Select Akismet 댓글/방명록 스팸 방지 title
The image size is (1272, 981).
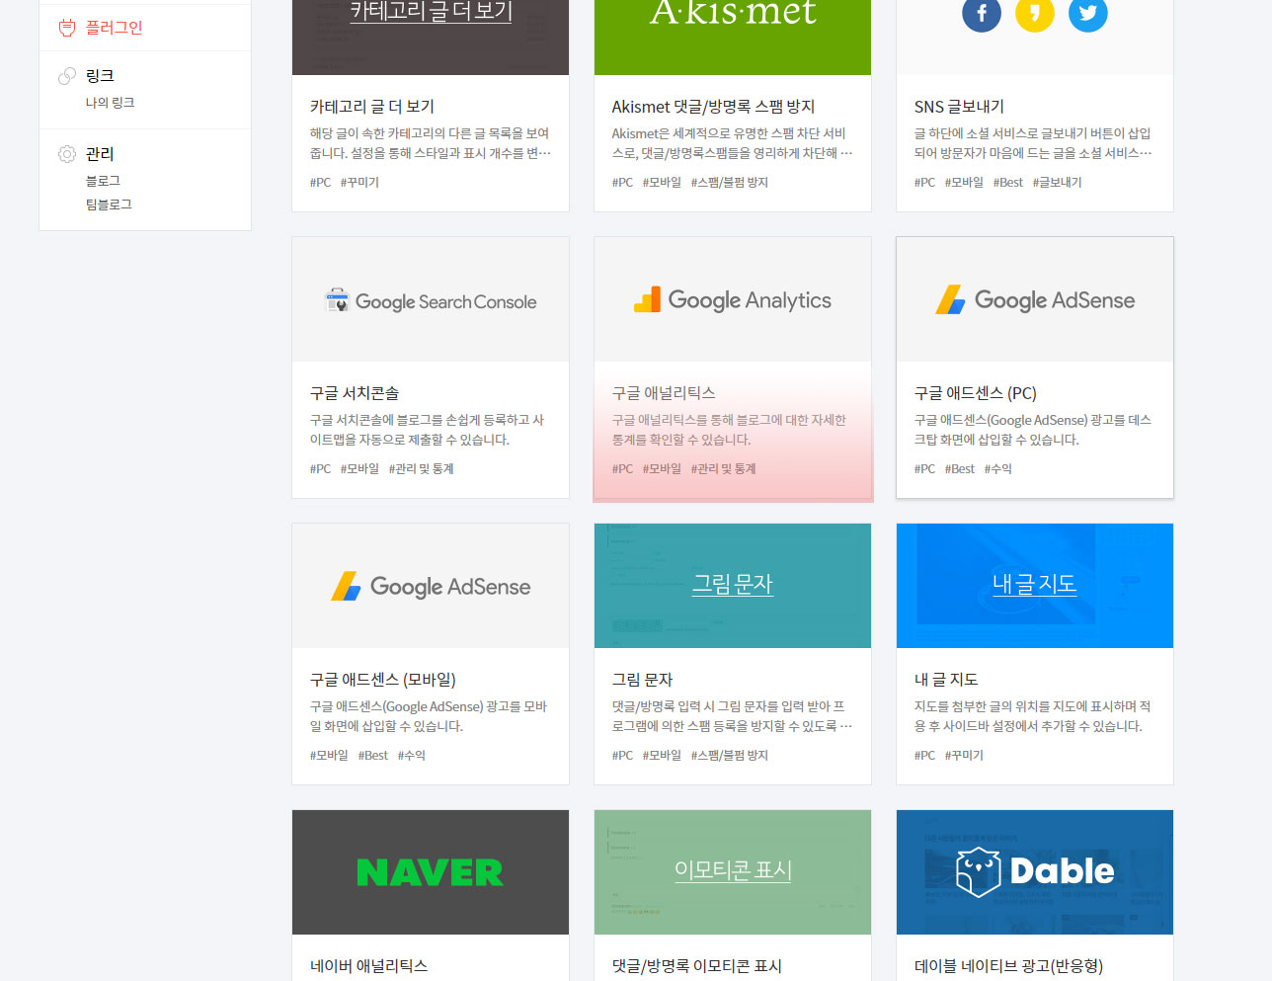[713, 107]
